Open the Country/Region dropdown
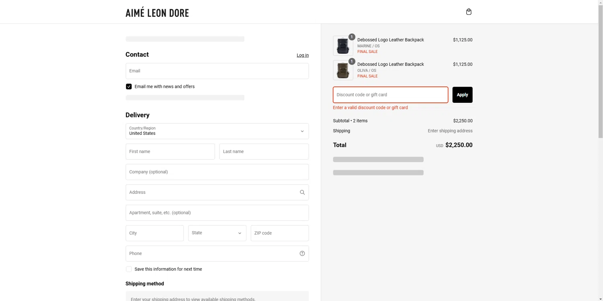 coord(217,131)
